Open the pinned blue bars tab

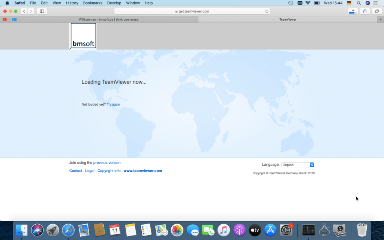(x=15, y=19)
